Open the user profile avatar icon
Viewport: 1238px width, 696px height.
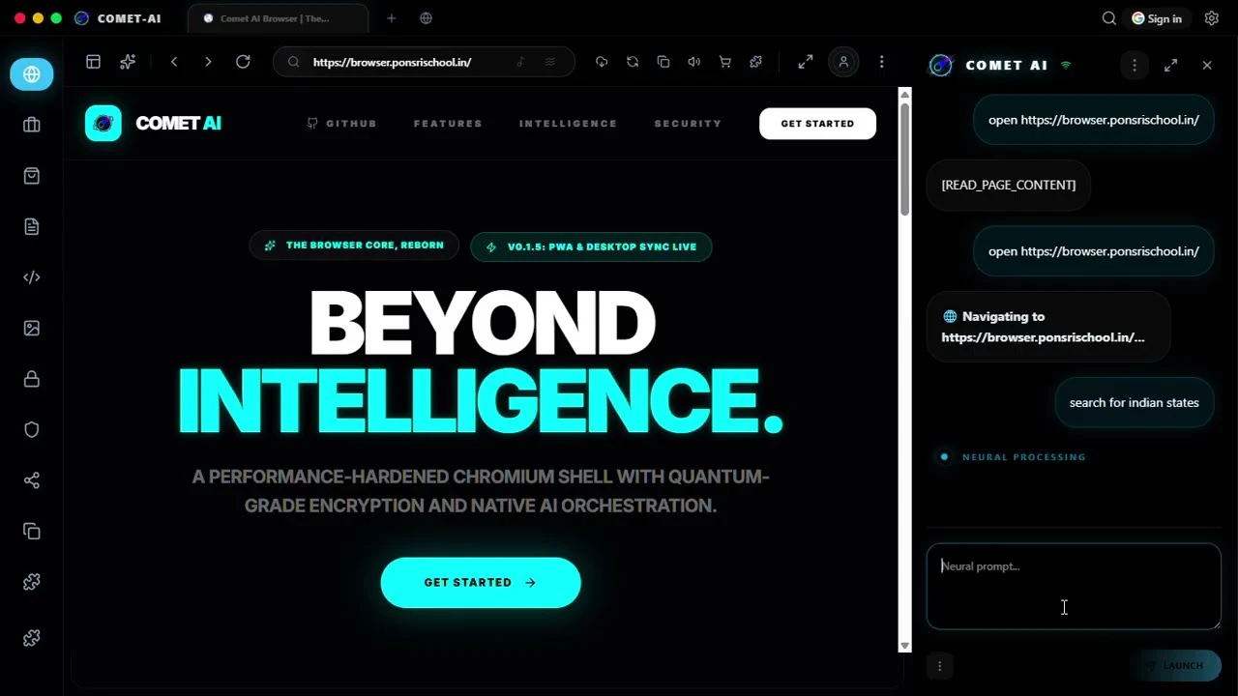[x=843, y=62]
